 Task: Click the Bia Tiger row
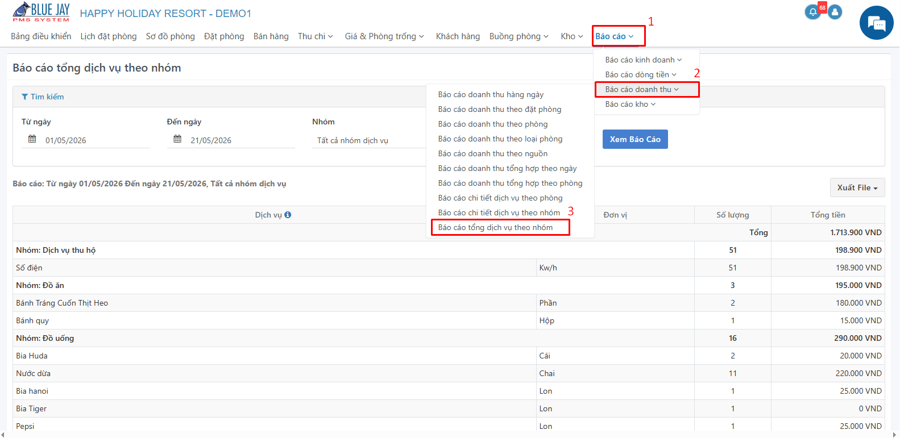coord(449,408)
